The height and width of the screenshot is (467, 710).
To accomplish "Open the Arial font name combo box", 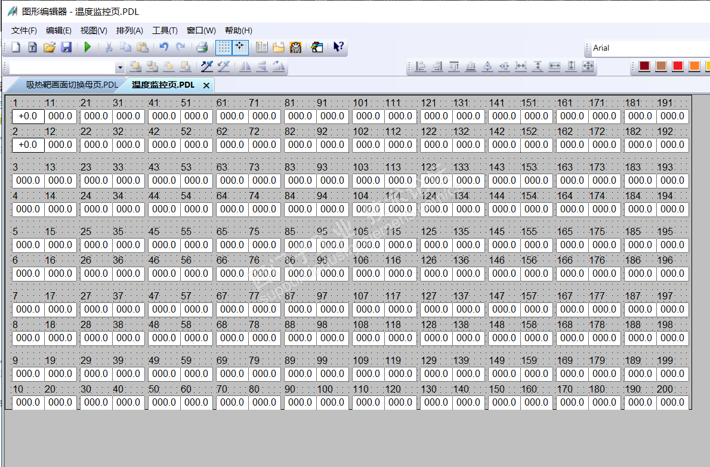I will tap(650, 48).
